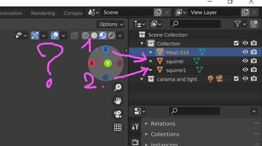Click the Y axis on navigation gizmo
262x146 pixels.
[x=108, y=63]
